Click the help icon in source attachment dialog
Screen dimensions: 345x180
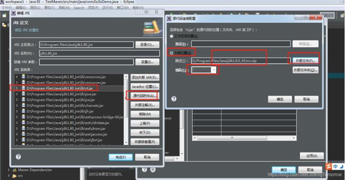[174, 98]
